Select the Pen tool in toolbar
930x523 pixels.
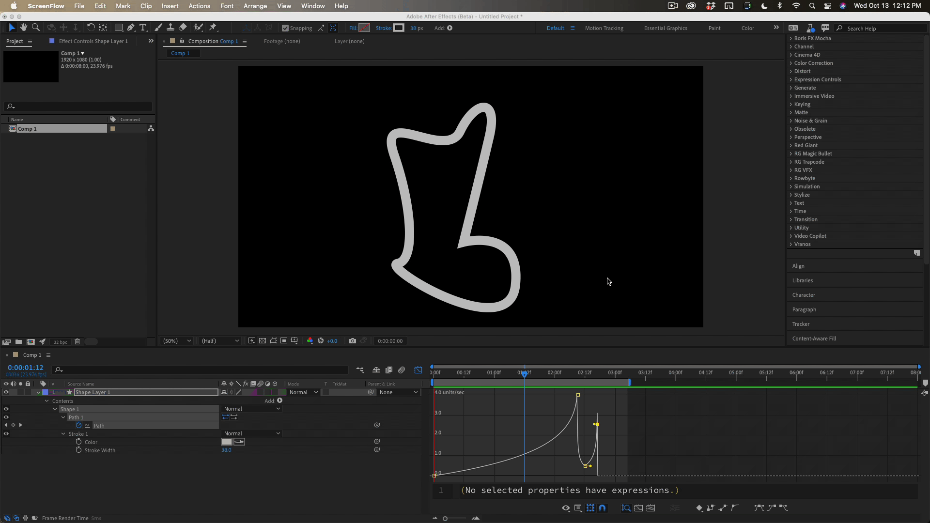(131, 28)
